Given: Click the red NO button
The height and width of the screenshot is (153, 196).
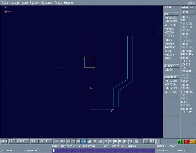Looking at the screenshot, I should (x=186, y=142).
